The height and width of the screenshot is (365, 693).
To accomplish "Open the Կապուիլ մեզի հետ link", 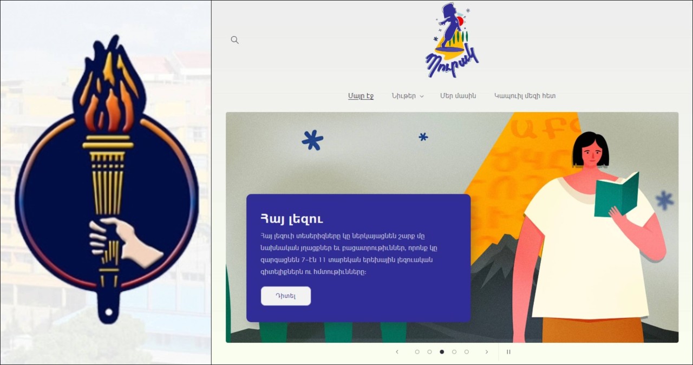I will 525,96.
